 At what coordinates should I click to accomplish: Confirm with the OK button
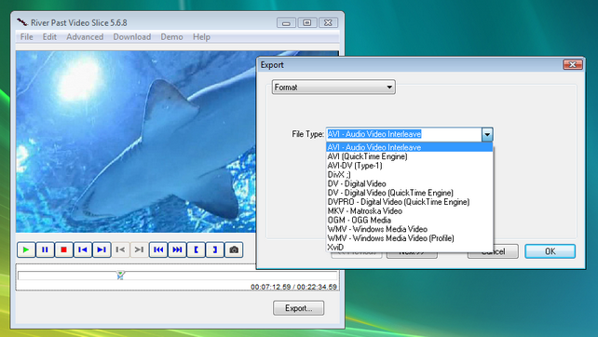click(550, 251)
